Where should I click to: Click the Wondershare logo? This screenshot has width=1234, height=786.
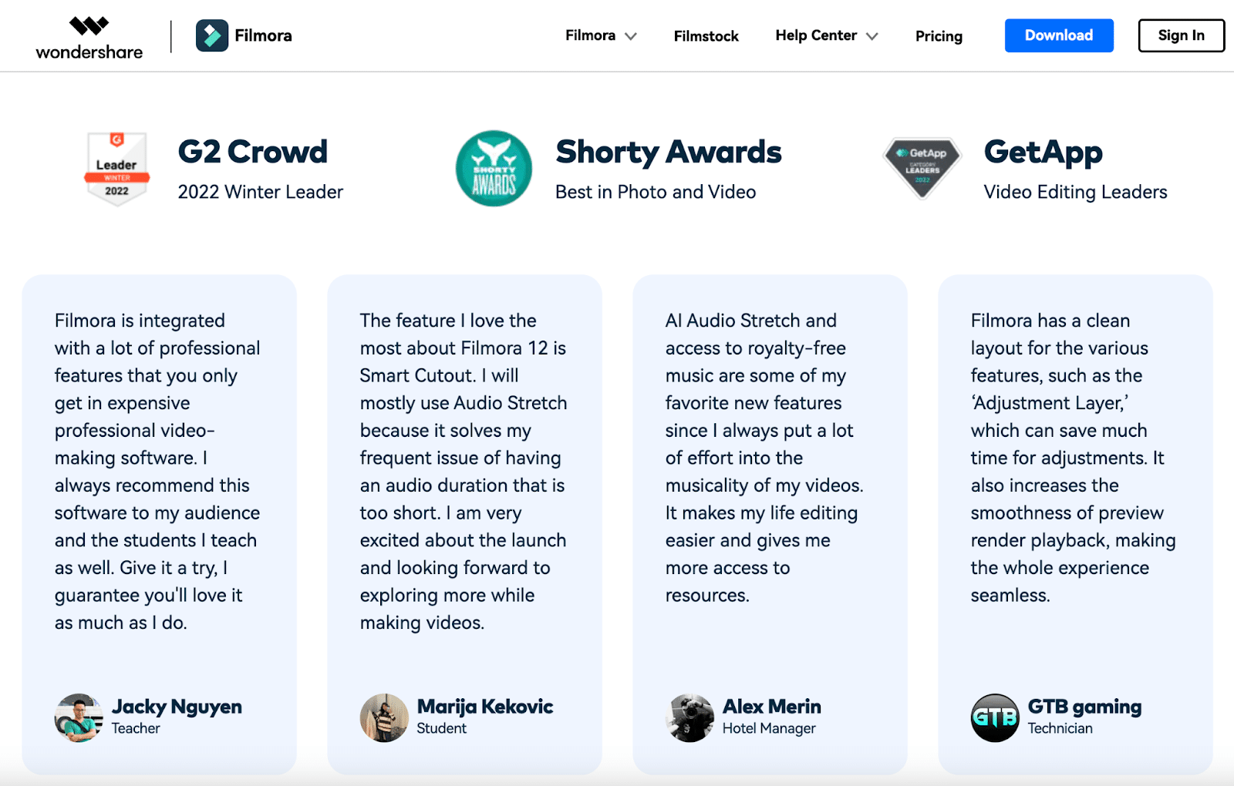pyautogui.click(x=89, y=38)
